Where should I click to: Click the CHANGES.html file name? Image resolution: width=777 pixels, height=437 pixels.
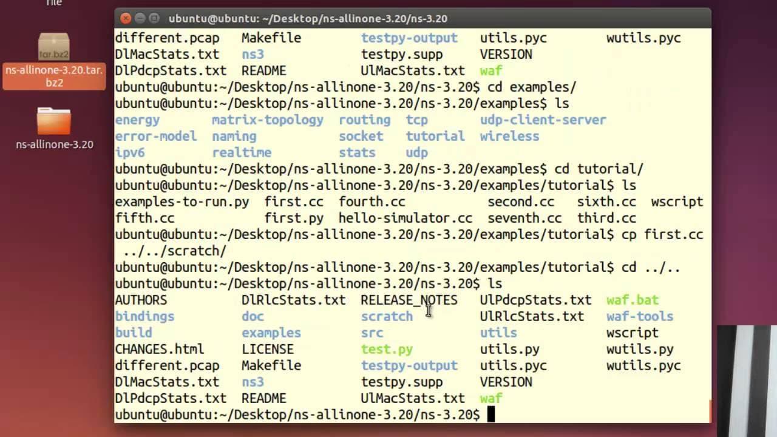click(x=160, y=350)
